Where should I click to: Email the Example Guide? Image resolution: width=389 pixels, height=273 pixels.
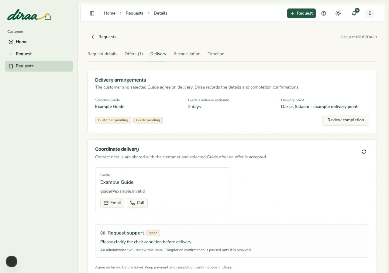[112, 203]
